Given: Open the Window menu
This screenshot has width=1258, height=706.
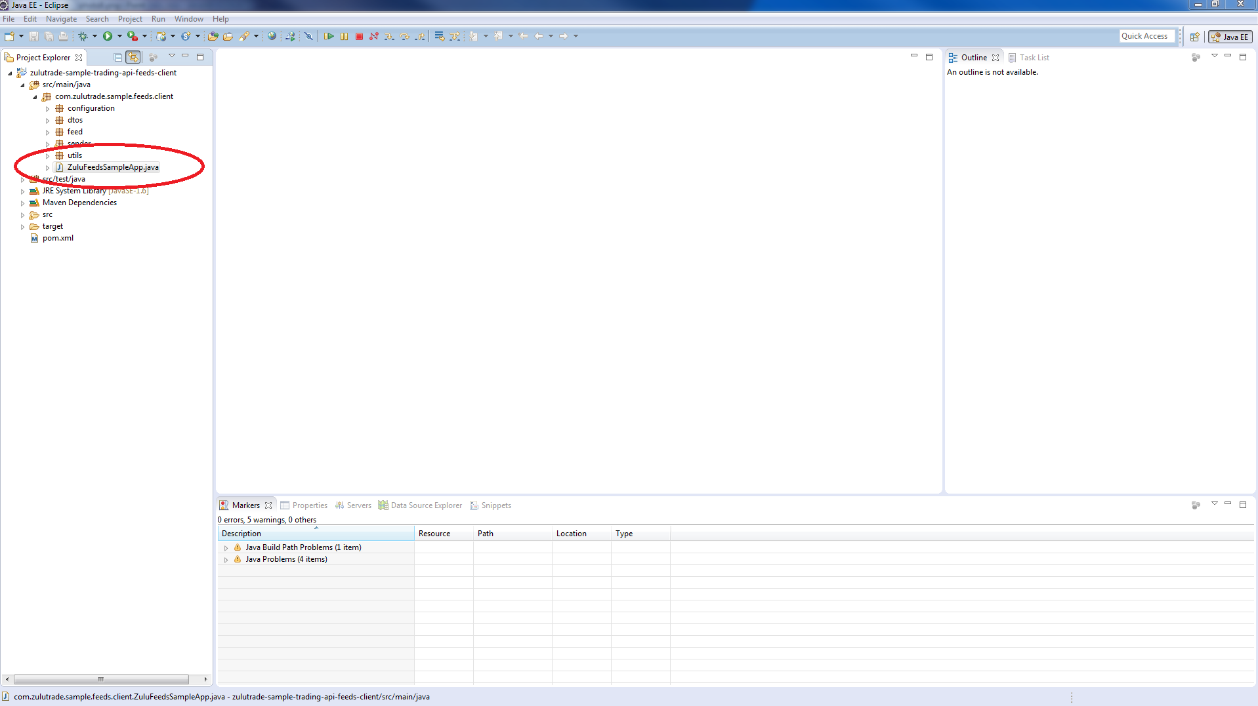Looking at the screenshot, I should coord(188,19).
